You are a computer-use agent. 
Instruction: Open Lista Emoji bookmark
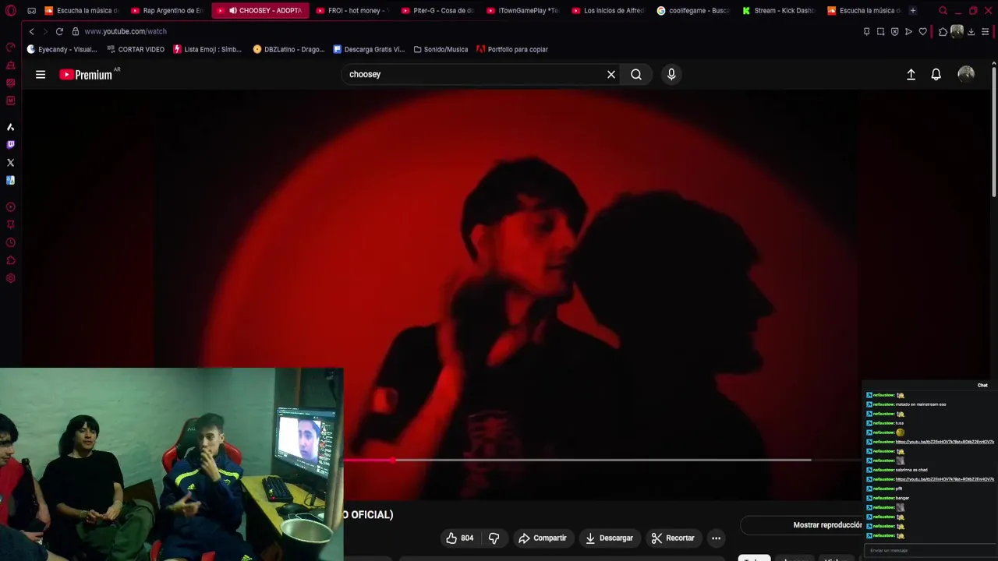pyautogui.click(x=207, y=49)
